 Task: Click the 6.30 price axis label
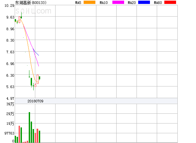click(x=10, y=75)
